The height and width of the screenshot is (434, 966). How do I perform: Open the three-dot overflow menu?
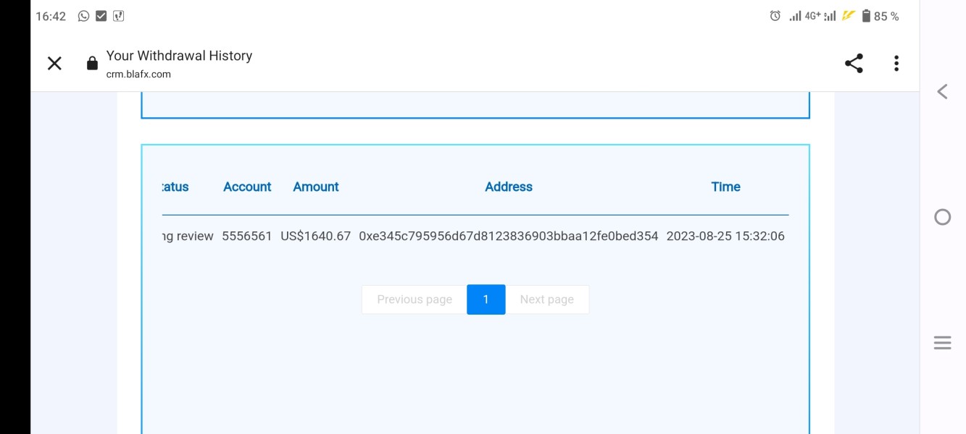point(896,64)
